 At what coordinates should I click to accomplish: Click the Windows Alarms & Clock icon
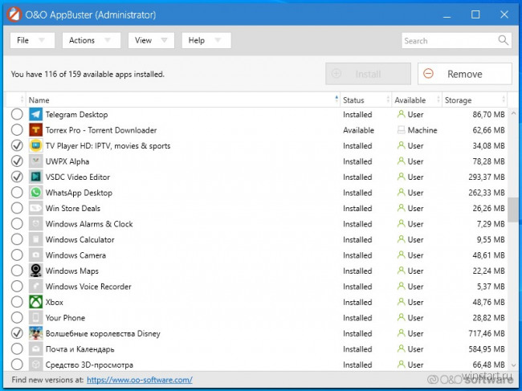(x=35, y=224)
